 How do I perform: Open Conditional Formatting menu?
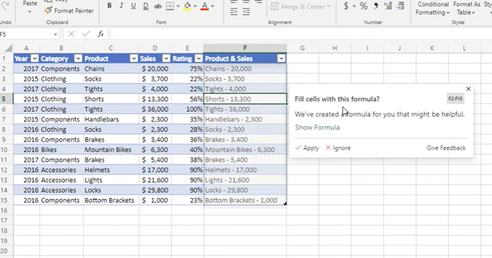433,8
